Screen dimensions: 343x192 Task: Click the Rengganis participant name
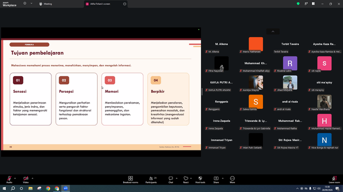tap(221, 102)
